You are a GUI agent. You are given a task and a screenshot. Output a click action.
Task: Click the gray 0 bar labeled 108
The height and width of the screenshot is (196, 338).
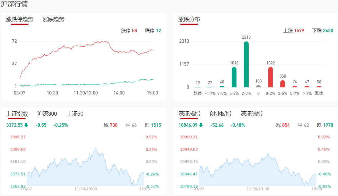tap(258, 86)
